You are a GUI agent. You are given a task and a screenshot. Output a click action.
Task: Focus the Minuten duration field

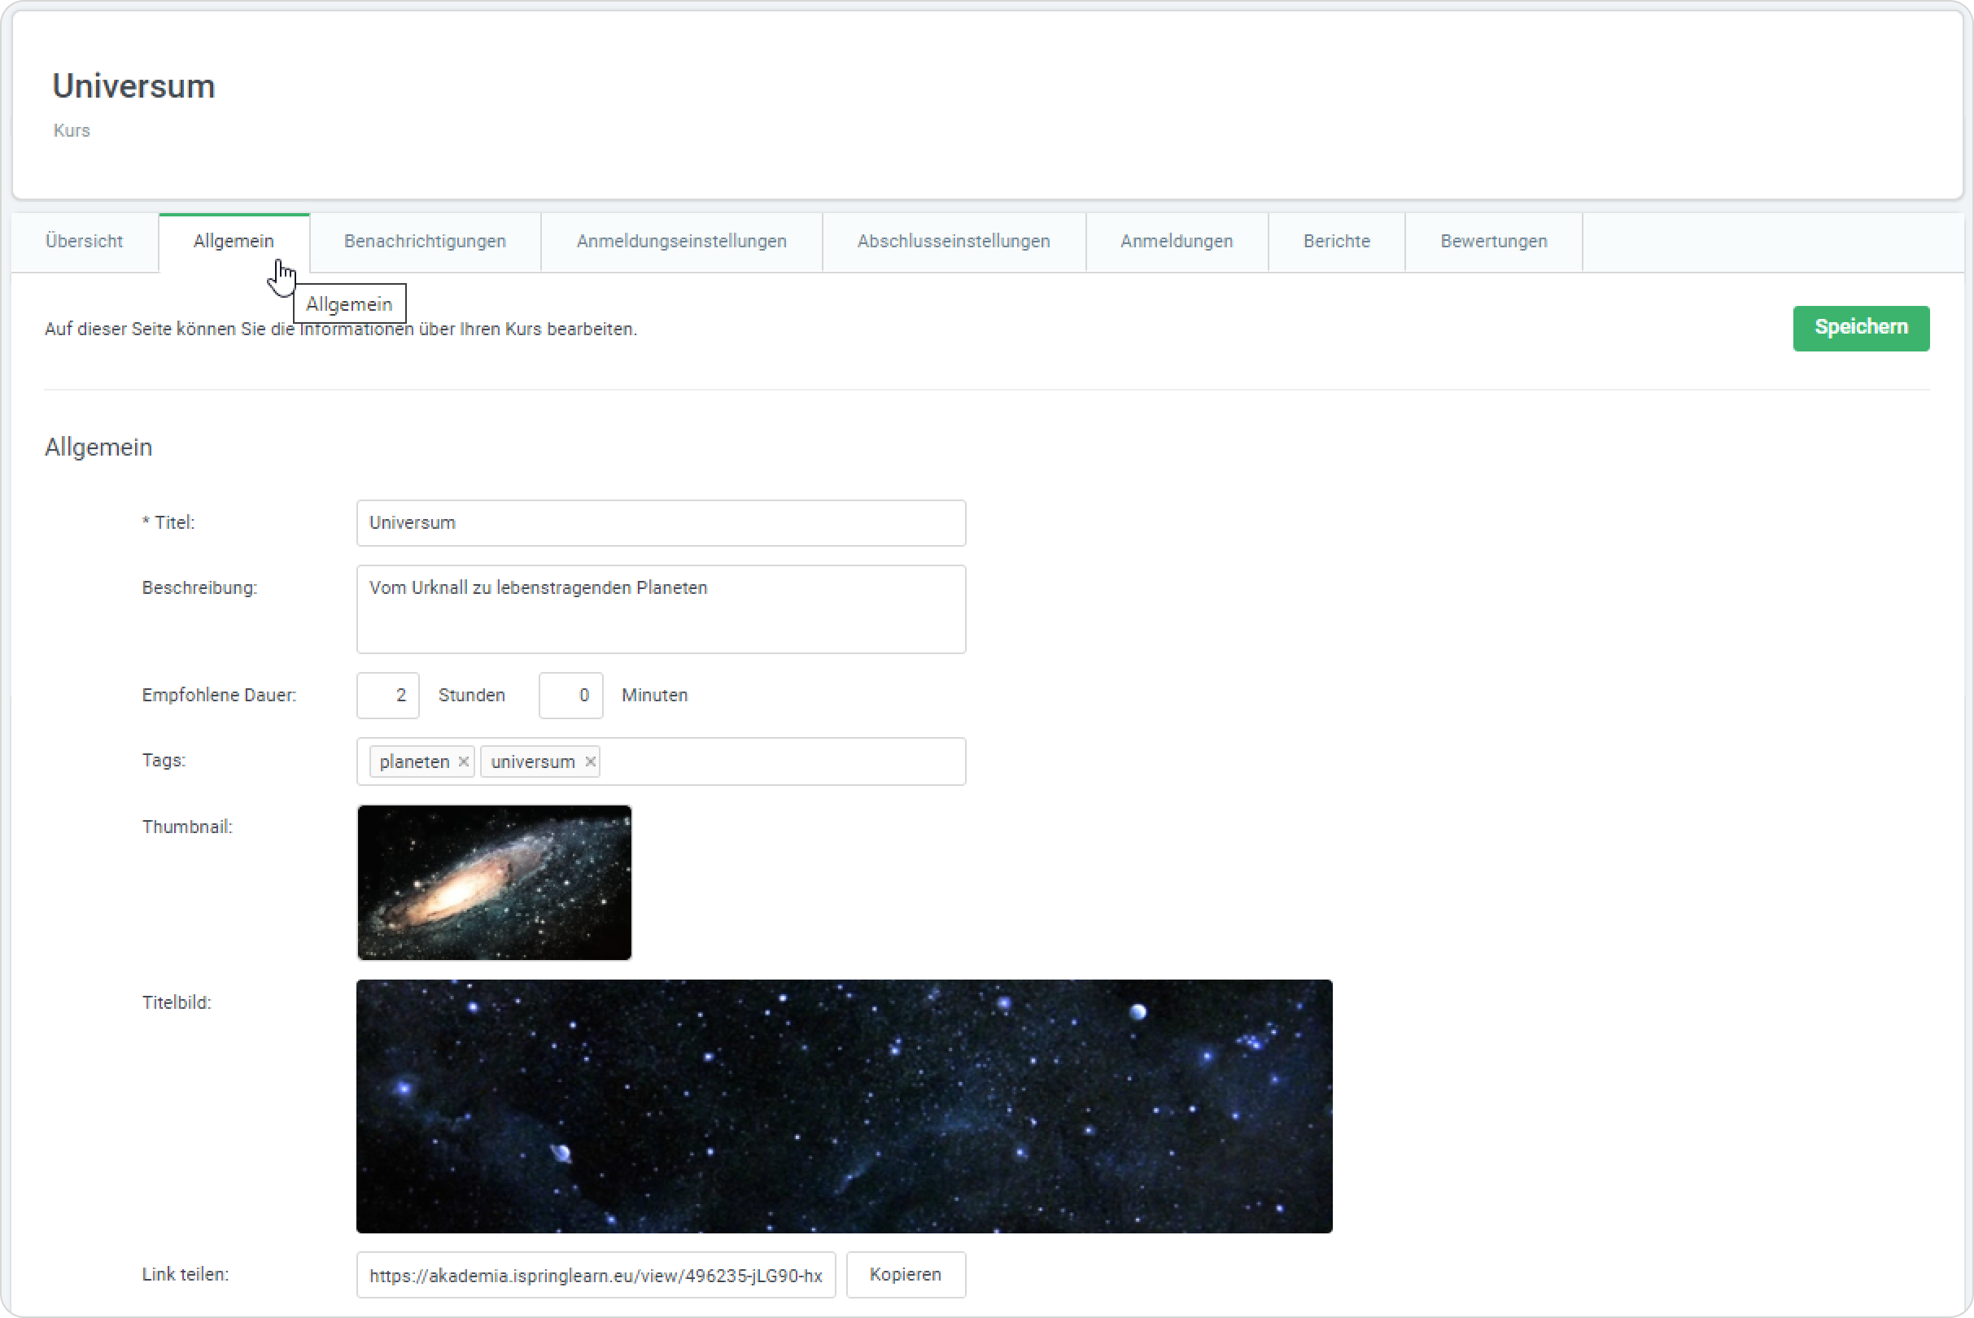point(570,695)
